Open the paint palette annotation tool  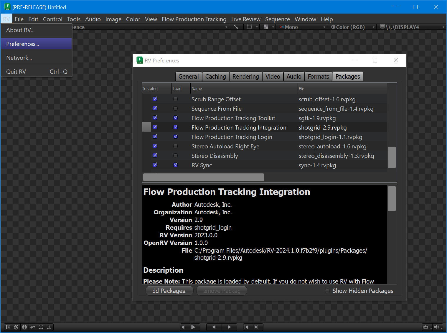16,327
